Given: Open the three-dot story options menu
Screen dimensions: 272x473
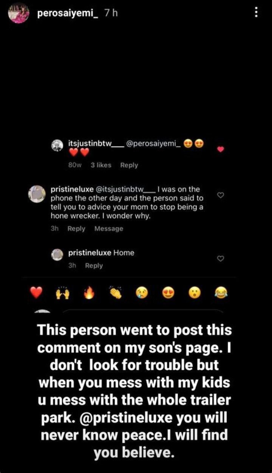Looking at the screenshot, I should pyautogui.click(x=257, y=13).
